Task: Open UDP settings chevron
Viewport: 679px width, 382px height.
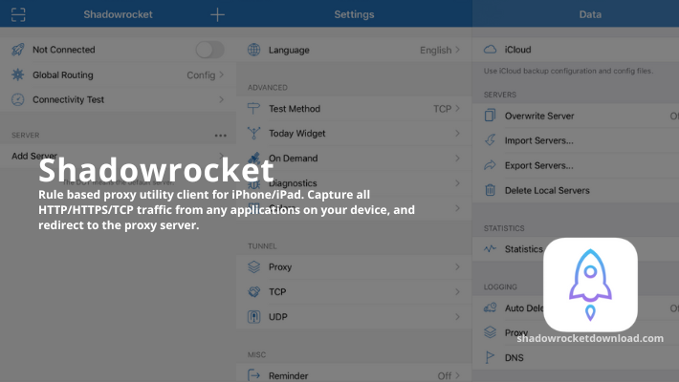Action: pyautogui.click(x=457, y=317)
